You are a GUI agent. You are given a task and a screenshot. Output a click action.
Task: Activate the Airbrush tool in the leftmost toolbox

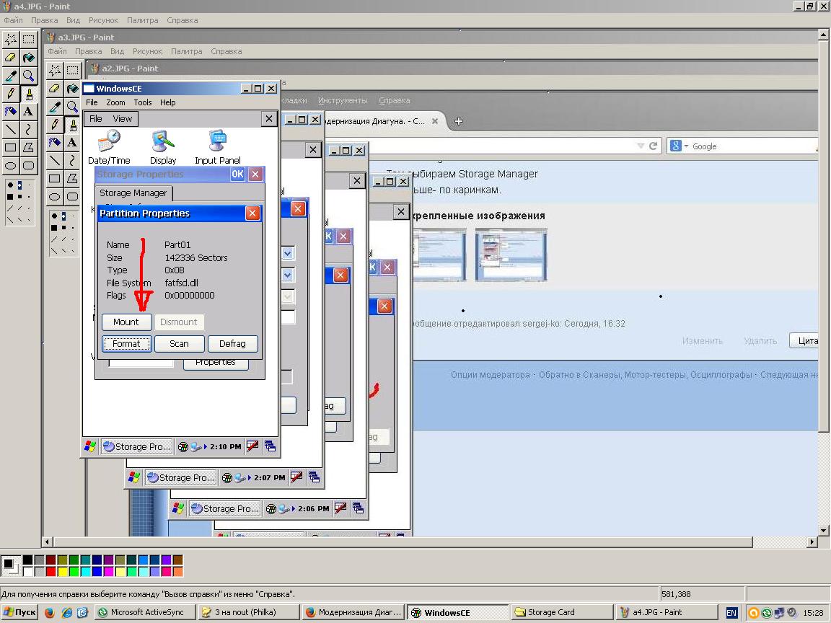tap(11, 112)
